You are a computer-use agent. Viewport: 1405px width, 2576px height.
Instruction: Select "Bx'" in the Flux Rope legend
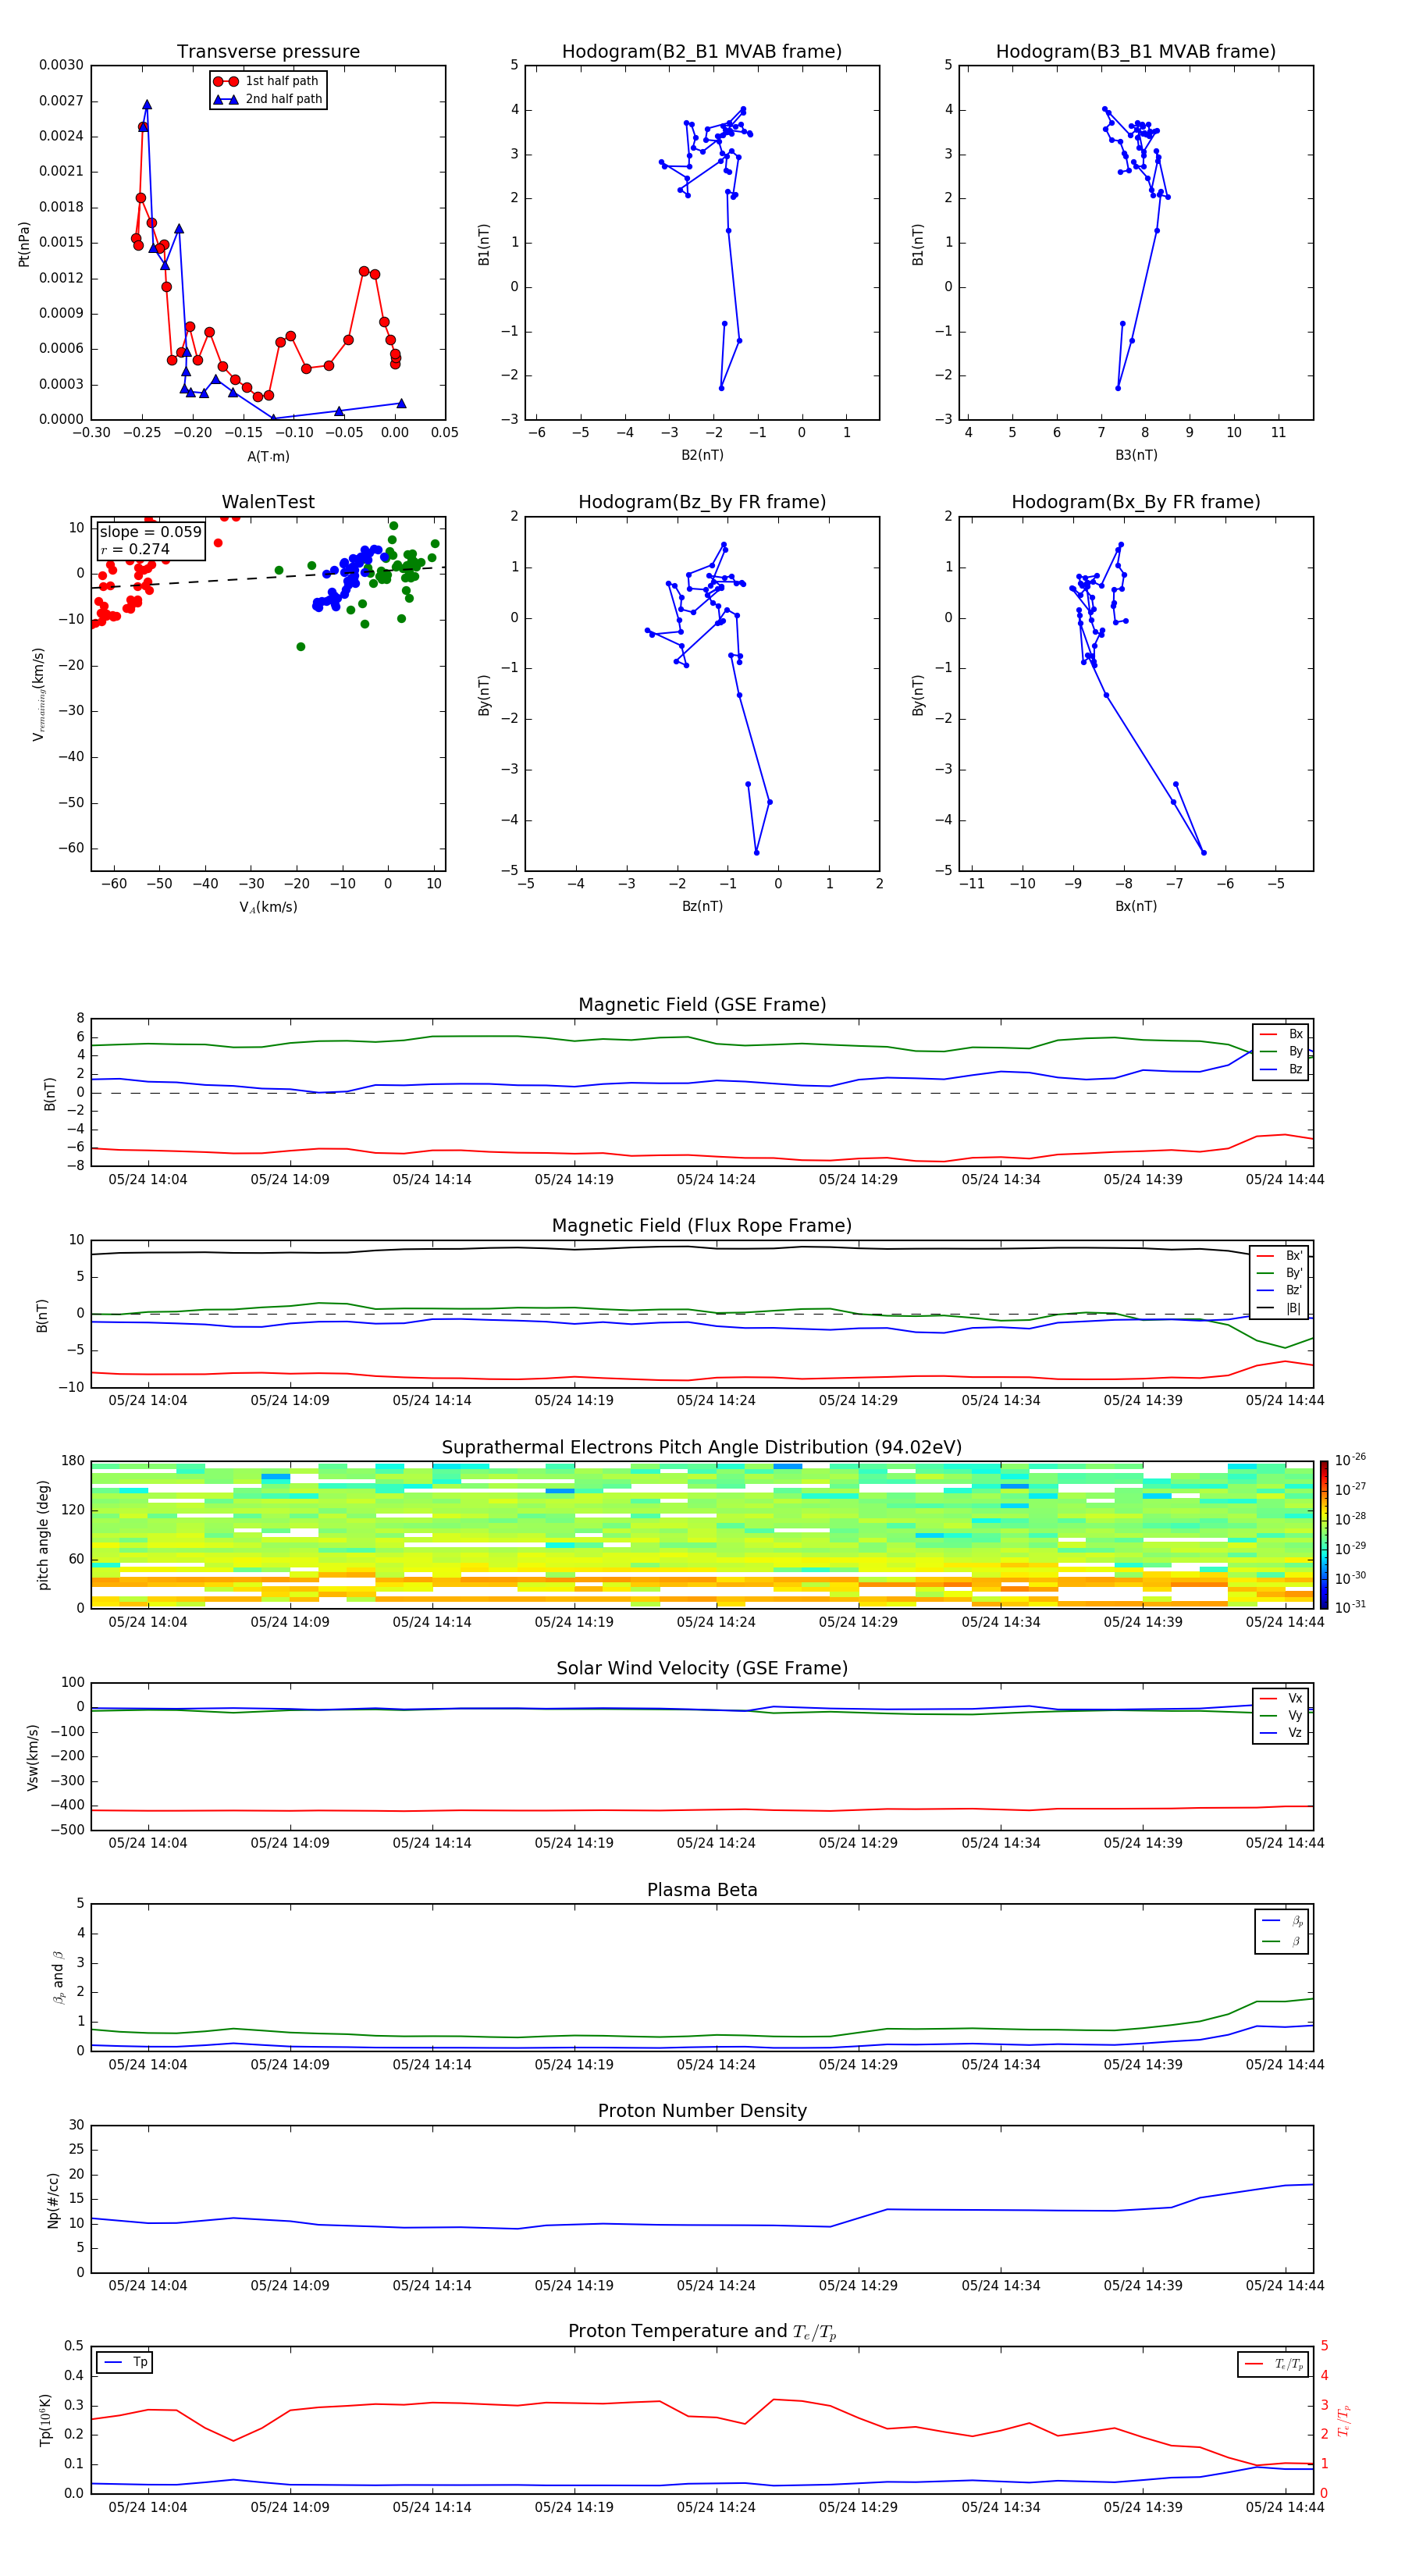coord(1280,1256)
